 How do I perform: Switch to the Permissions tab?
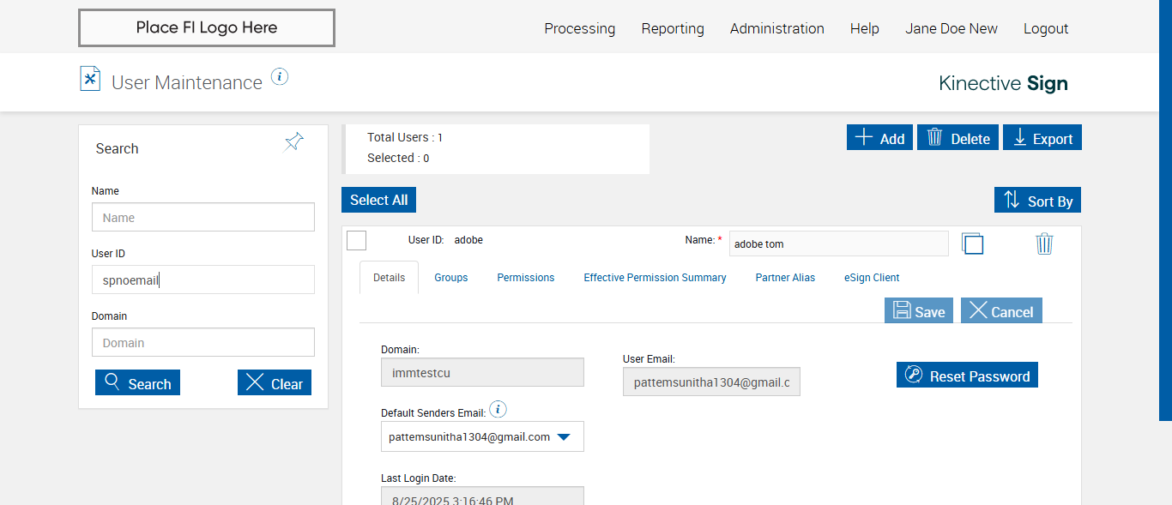point(526,278)
